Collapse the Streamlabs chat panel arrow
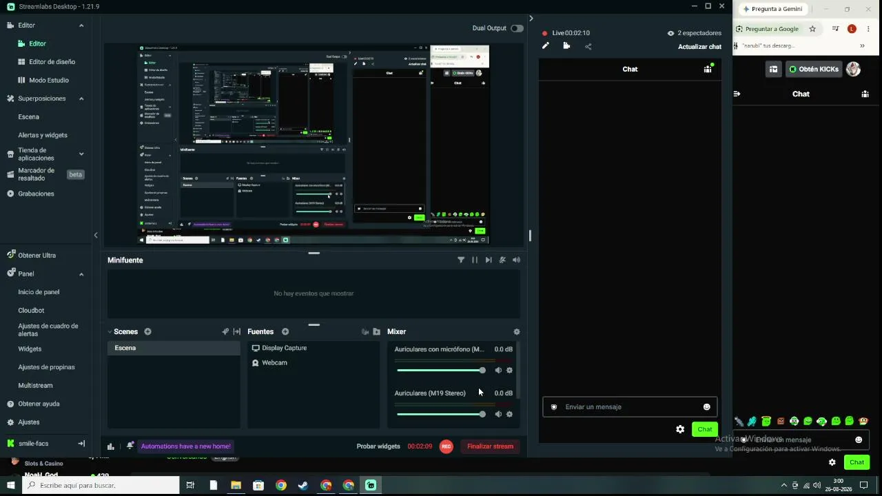Screen dimensions: 882x496 pyautogui.click(x=531, y=19)
